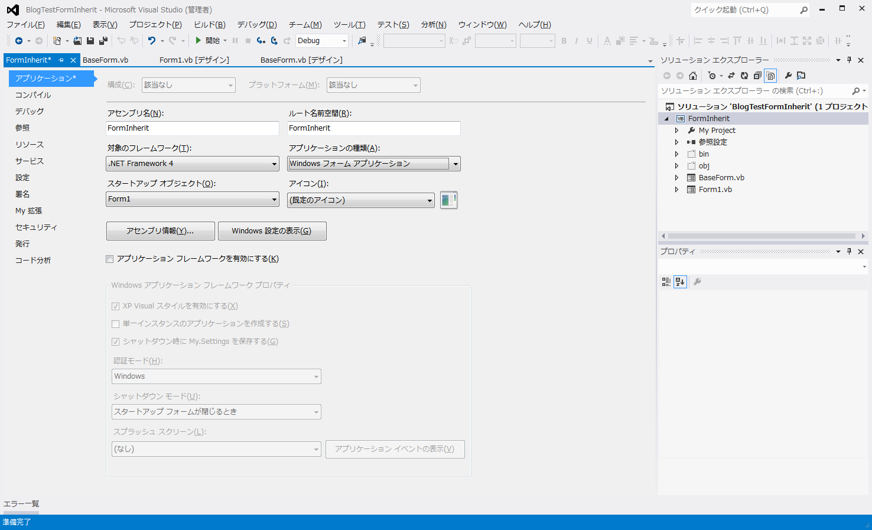Click the New Project toolbar icon
The height and width of the screenshot is (530, 872).
coord(57,41)
